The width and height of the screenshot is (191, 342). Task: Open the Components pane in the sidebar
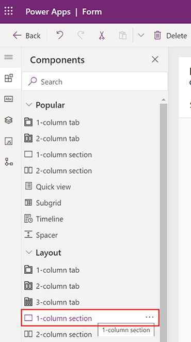(9, 78)
